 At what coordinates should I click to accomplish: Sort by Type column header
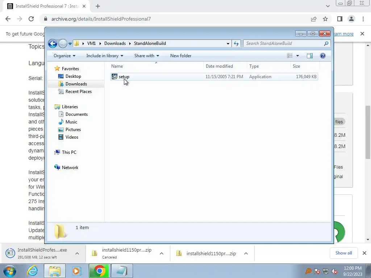268,66
